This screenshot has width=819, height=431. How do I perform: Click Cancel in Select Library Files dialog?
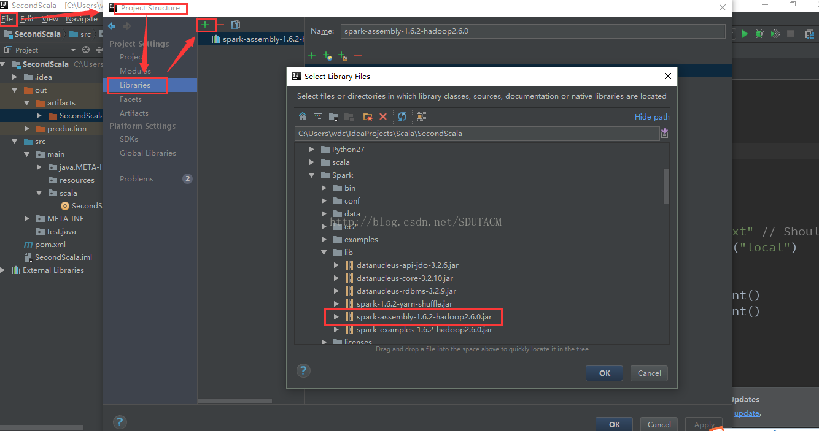click(x=649, y=373)
